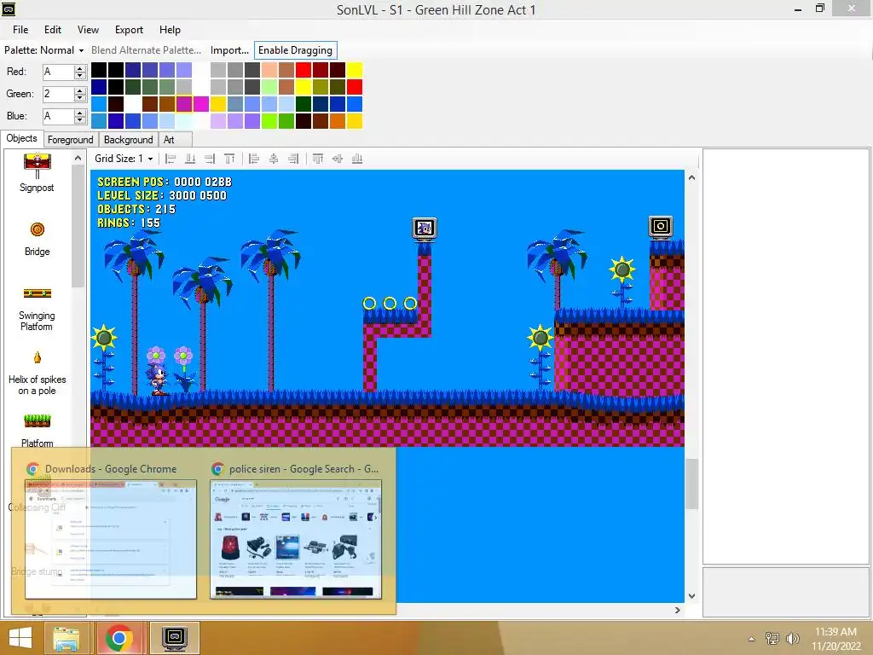The height and width of the screenshot is (655, 873).
Task: Select the Bridge object in the list
Action: tap(37, 239)
